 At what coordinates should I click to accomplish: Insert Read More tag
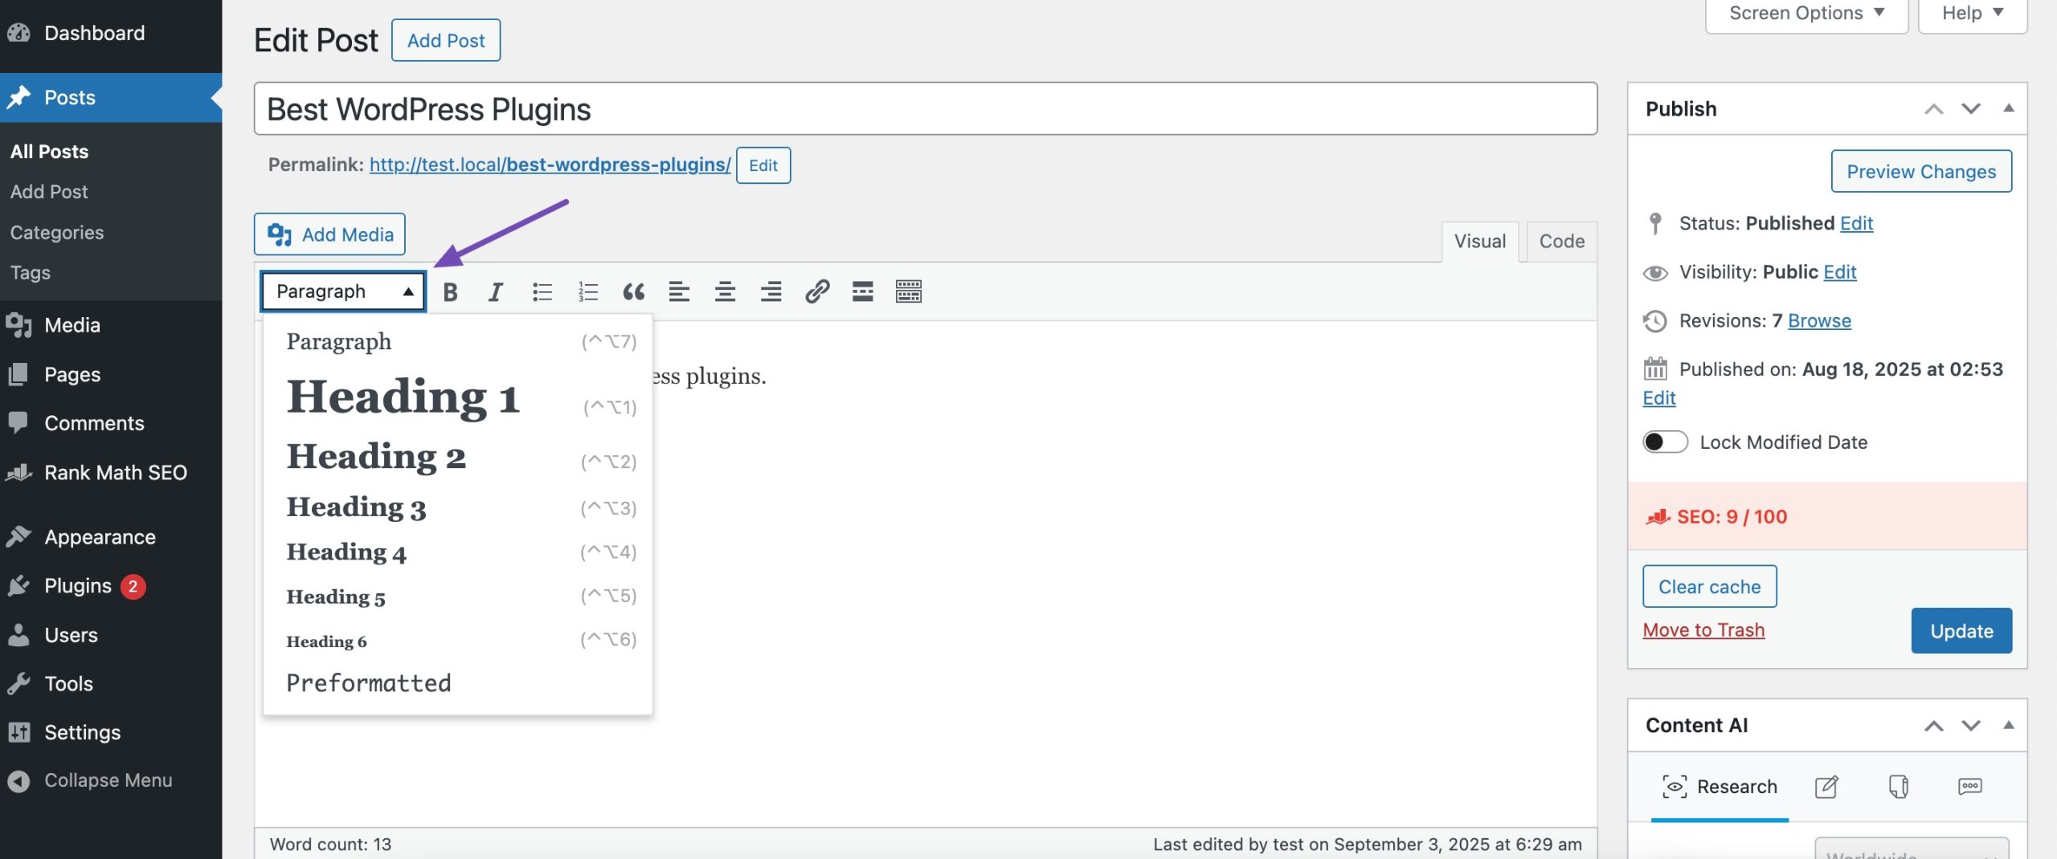(863, 291)
